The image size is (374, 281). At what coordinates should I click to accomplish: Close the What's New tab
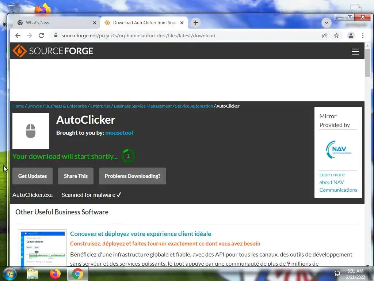[x=95, y=23]
